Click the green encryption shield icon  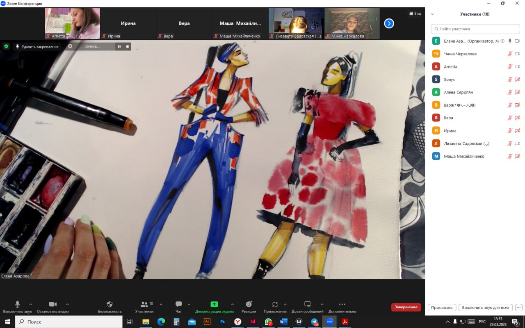pyautogui.click(x=6, y=46)
